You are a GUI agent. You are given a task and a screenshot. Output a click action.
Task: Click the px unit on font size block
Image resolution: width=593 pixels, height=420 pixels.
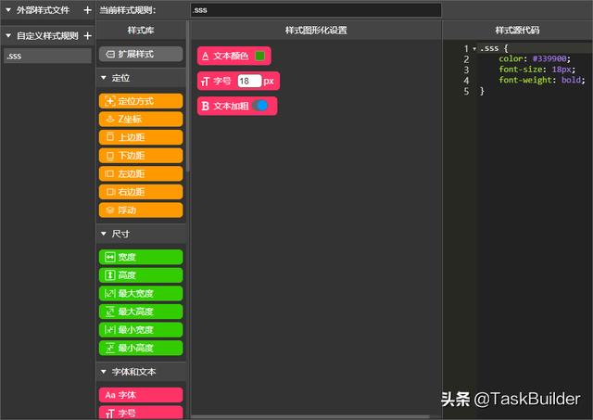point(269,82)
